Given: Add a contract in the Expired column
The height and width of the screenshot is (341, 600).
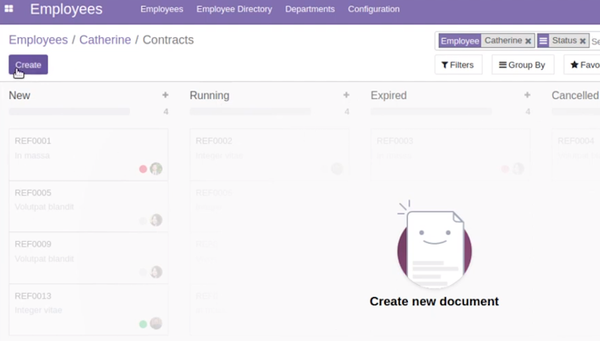Looking at the screenshot, I should pos(527,95).
